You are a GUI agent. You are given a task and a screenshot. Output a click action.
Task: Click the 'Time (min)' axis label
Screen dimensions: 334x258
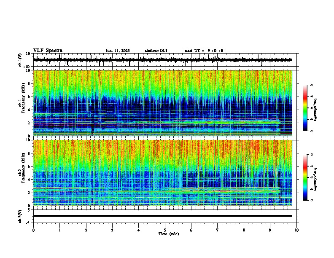coord(169,234)
